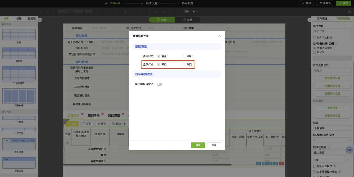Collapse the right properties panel double-chevron
Image resolution: width=354 pixels, height=177 pixels.
[x=309, y=20]
